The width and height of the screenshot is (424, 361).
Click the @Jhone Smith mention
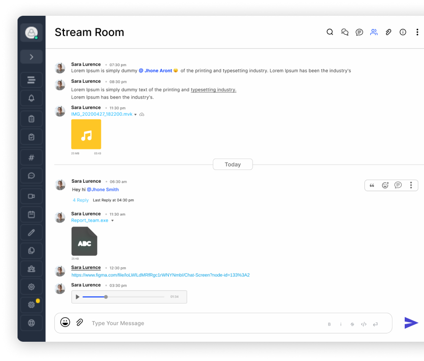coord(103,190)
